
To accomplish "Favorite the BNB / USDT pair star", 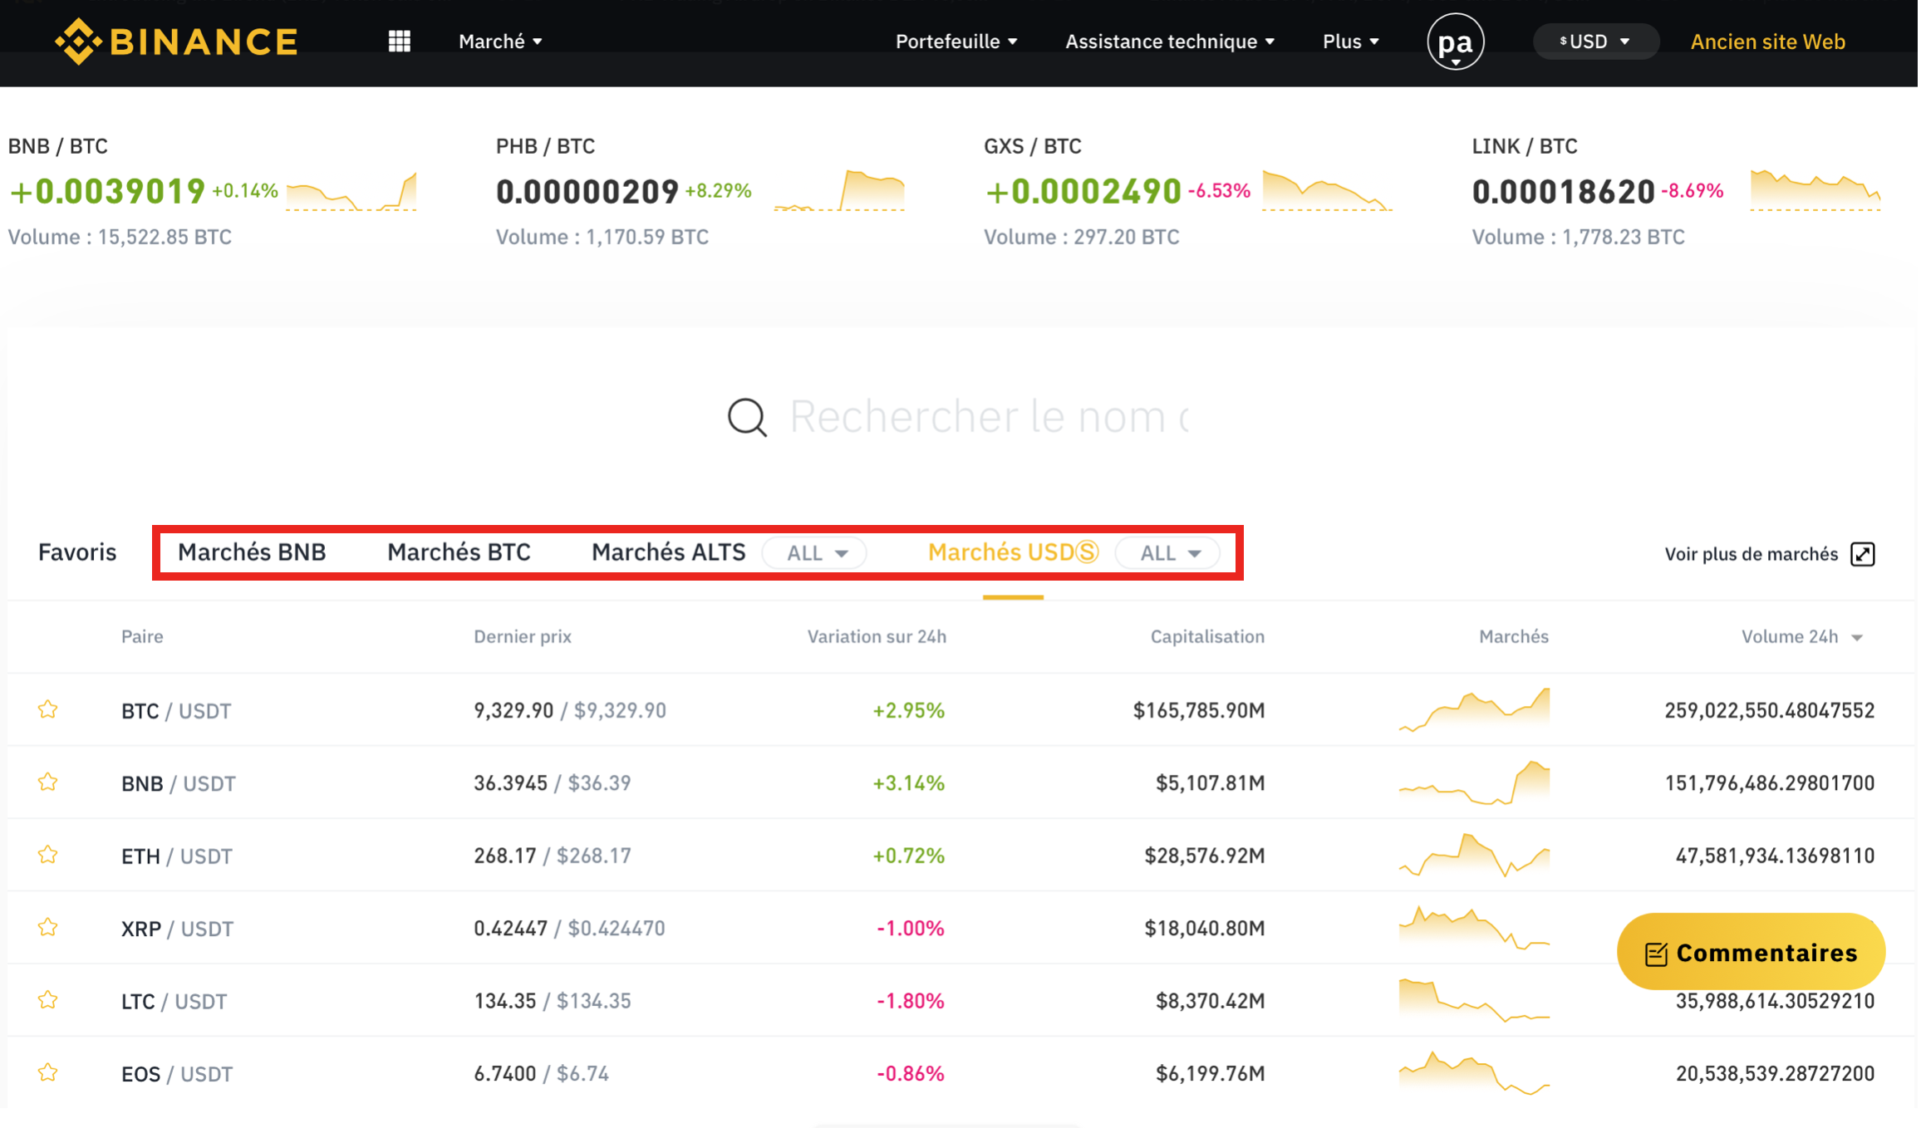I will (x=47, y=782).
